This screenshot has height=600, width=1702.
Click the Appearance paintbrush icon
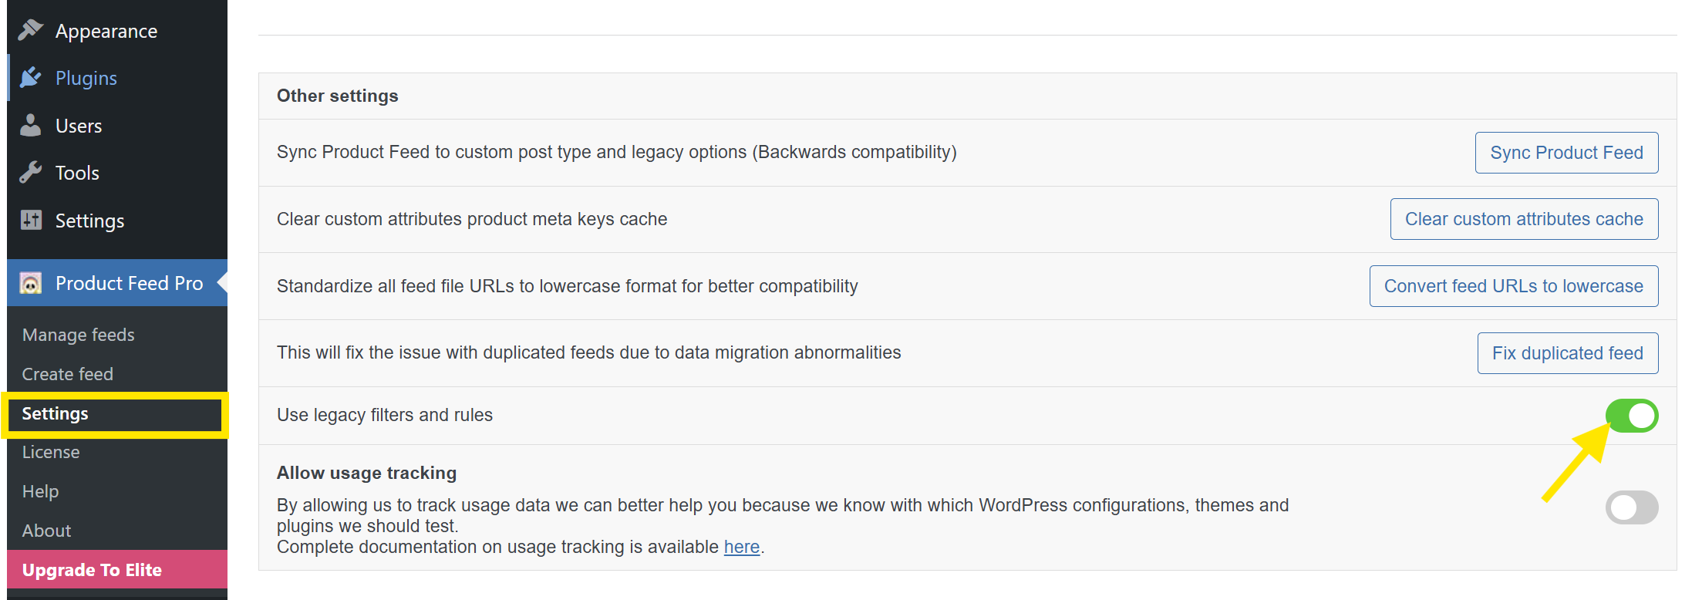[31, 30]
